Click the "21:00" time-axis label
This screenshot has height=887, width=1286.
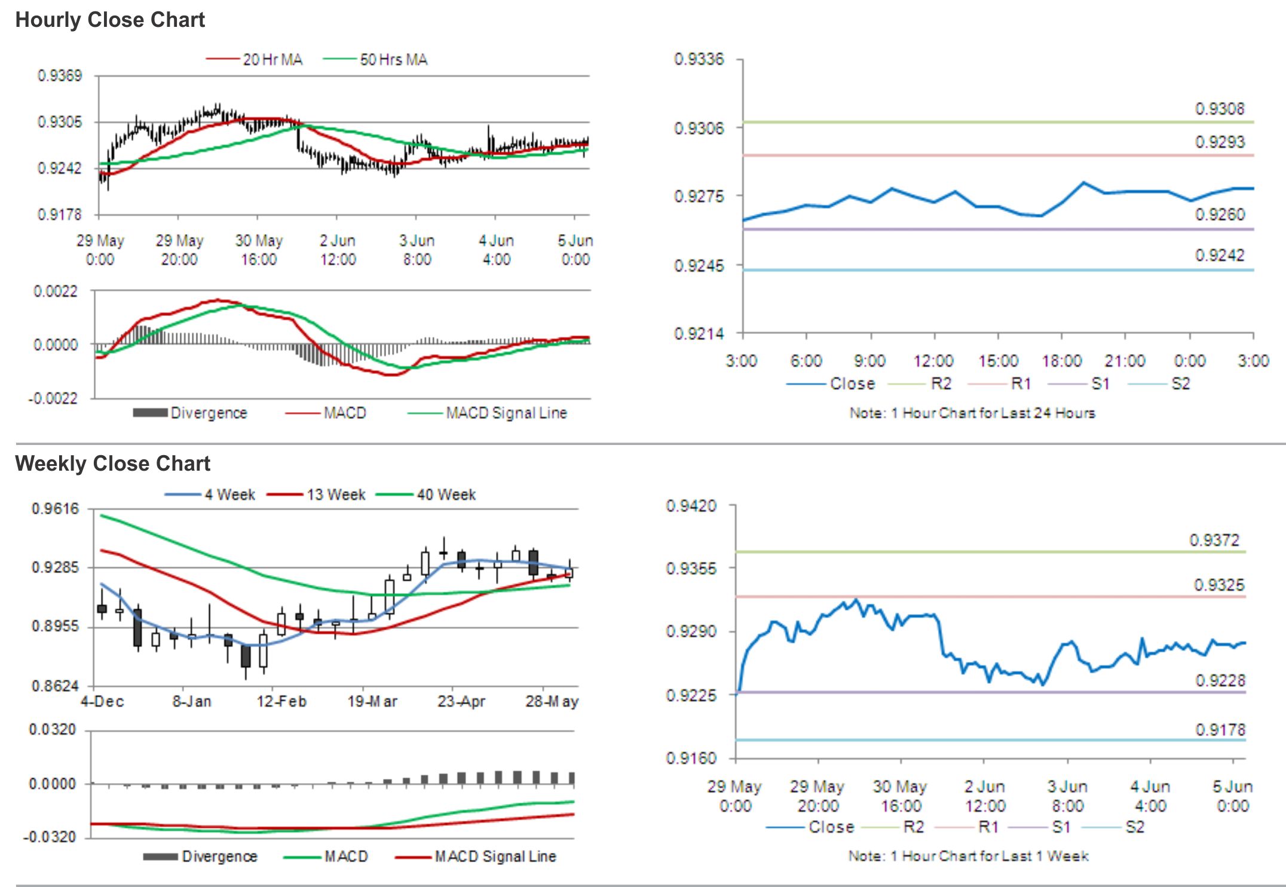pyautogui.click(x=1125, y=361)
